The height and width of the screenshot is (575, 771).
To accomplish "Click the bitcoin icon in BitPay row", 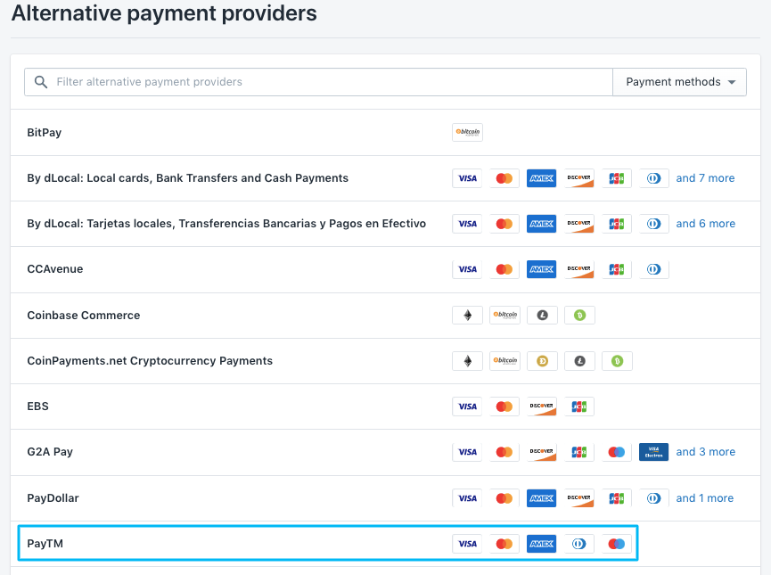I will click(467, 132).
